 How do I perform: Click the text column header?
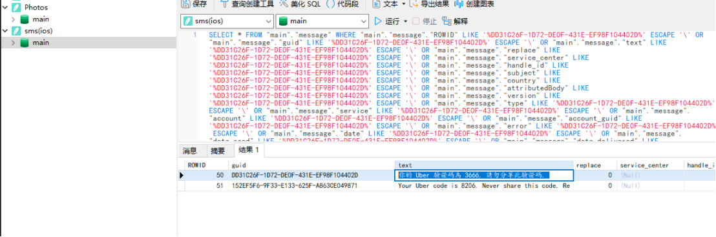[484, 165]
